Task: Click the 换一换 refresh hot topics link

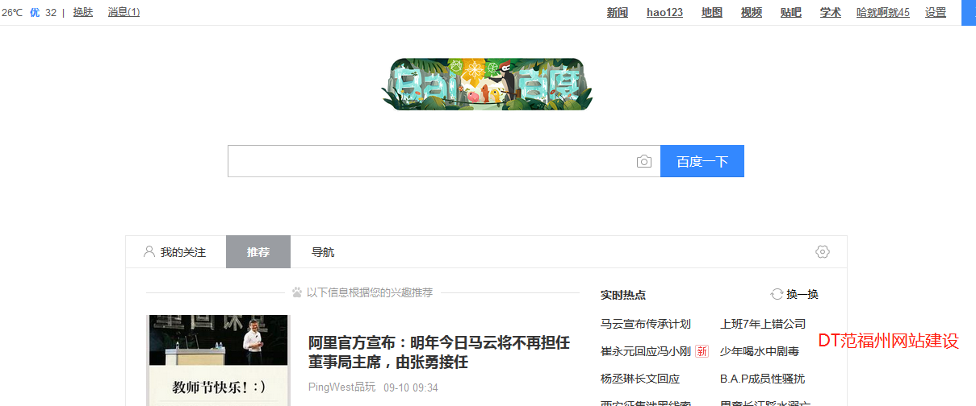Action: click(802, 294)
